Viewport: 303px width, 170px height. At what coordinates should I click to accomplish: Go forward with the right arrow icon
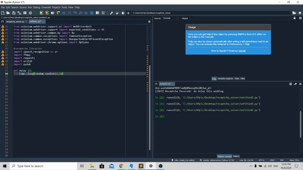[128, 13]
